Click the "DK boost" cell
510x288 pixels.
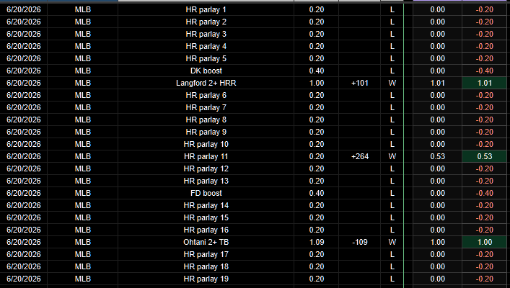pos(206,71)
